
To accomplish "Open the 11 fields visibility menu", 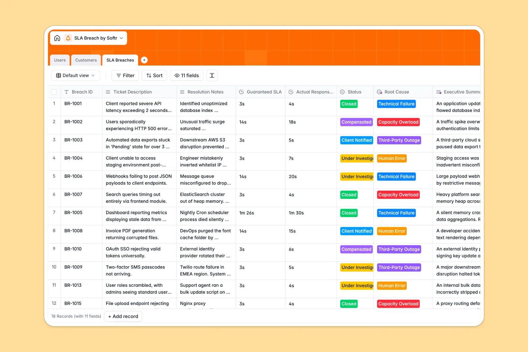I will pyautogui.click(x=187, y=76).
